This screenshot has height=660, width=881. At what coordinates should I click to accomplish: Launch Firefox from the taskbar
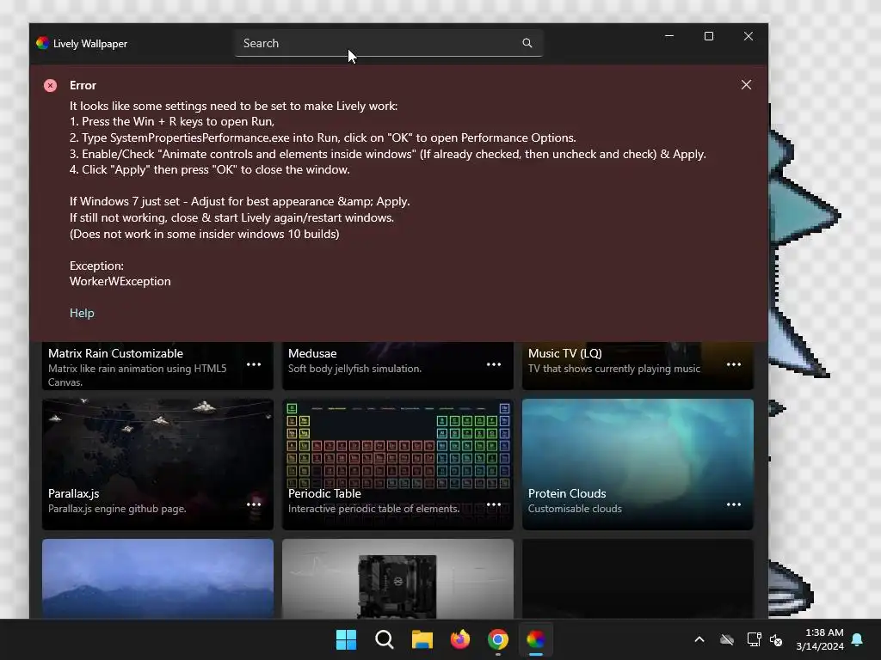pyautogui.click(x=460, y=639)
